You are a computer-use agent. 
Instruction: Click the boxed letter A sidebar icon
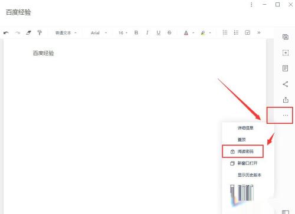click(x=286, y=37)
